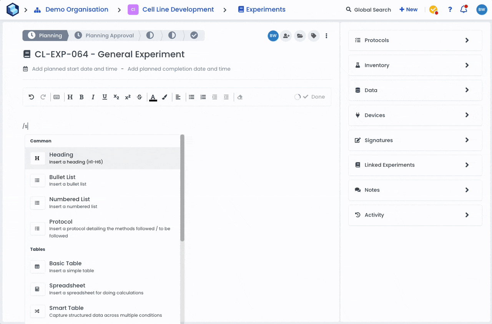The image size is (492, 324).
Task: Open the help question mark
Action: (450, 10)
